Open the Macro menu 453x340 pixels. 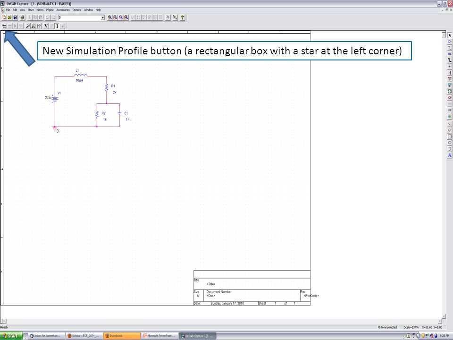coord(40,10)
